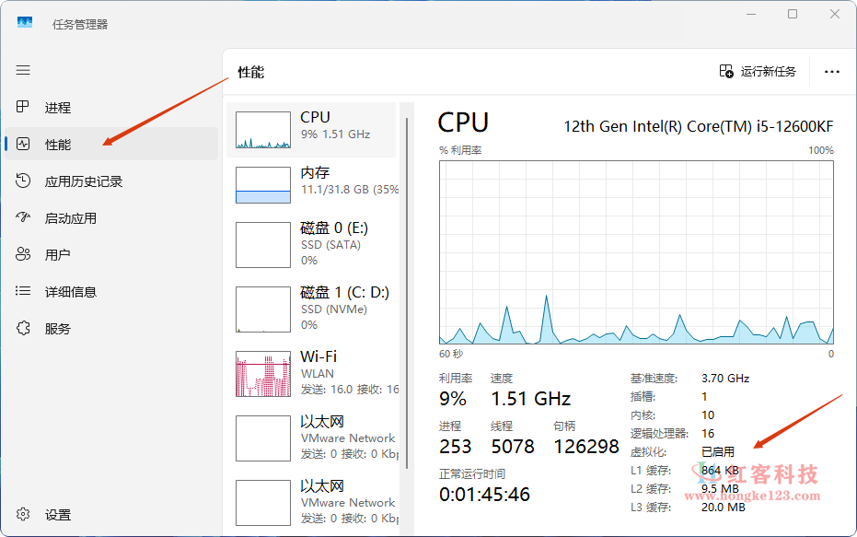The image size is (857, 537).
Task: Open 设置 gear icon at bottom
Action: click(x=24, y=515)
